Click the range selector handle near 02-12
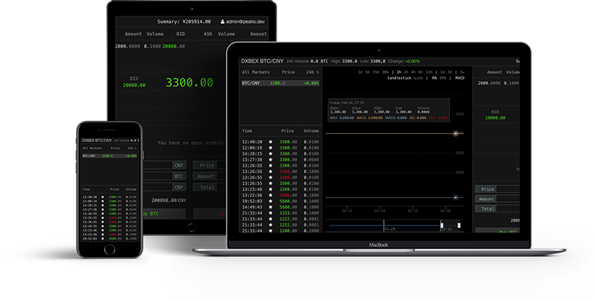This screenshot has height=301, width=596. coord(441,225)
